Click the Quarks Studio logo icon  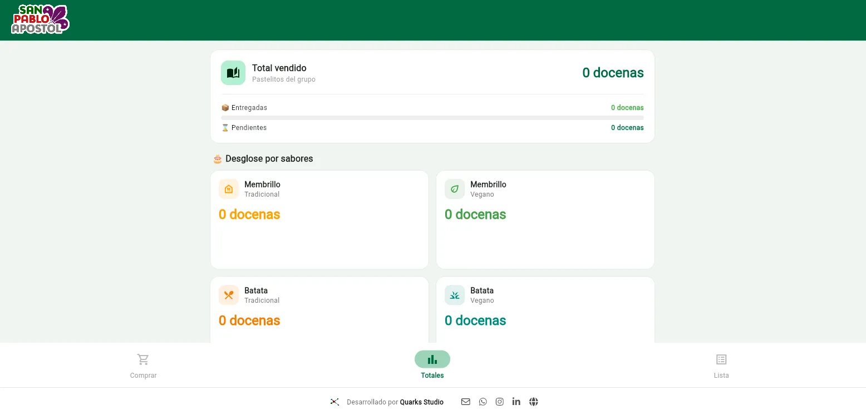[334, 402]
